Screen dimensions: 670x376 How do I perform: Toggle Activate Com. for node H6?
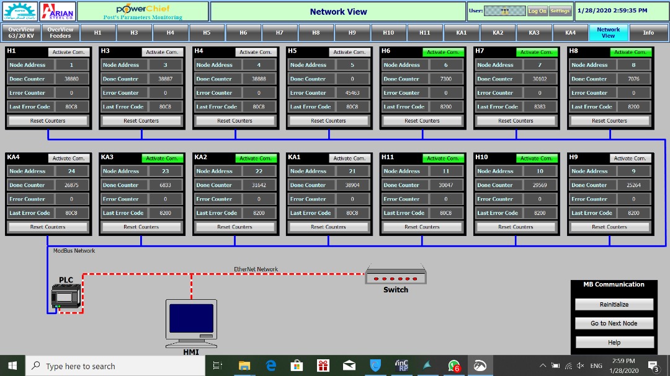pos(443,53)
